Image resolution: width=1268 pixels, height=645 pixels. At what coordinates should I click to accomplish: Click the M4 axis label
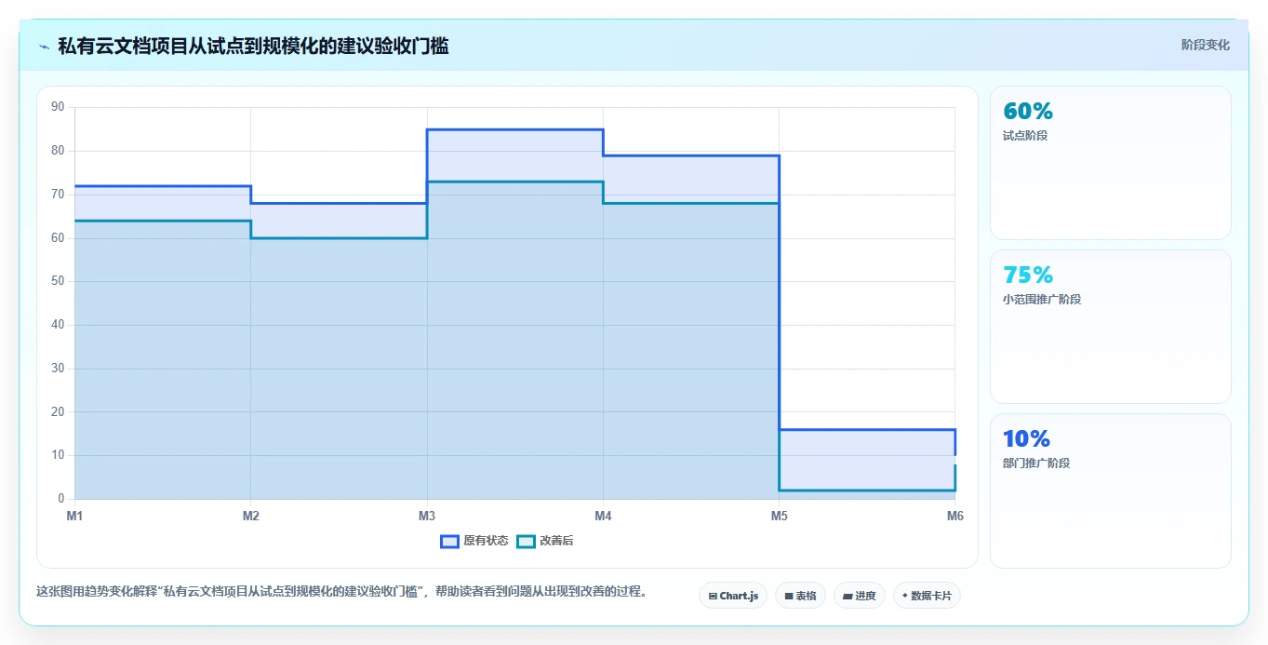[603, 516]
